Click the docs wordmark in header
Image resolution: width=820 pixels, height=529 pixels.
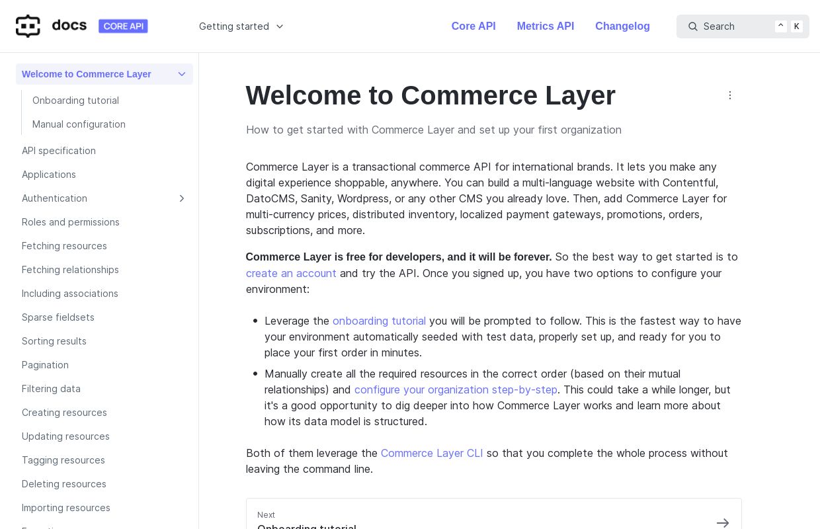(69, 26)
